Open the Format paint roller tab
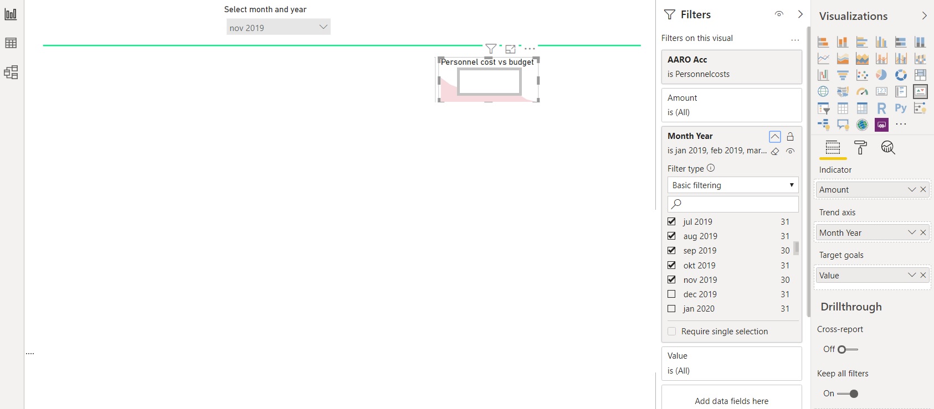The width and height of the screenshot is (934, 409). tap(860, 147)
